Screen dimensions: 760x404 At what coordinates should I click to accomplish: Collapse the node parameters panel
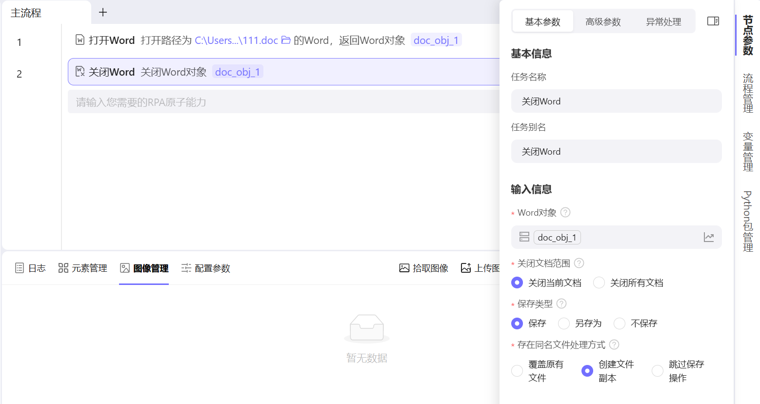pyautogui.click(x=713, y=21)
